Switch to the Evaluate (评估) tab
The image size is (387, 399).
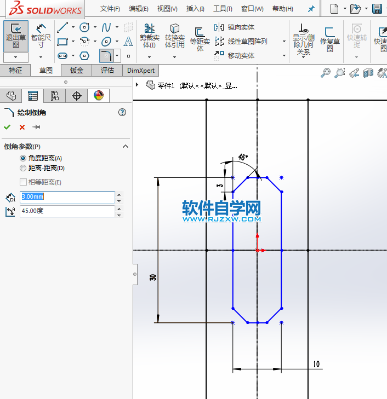[x=107, y=70]
